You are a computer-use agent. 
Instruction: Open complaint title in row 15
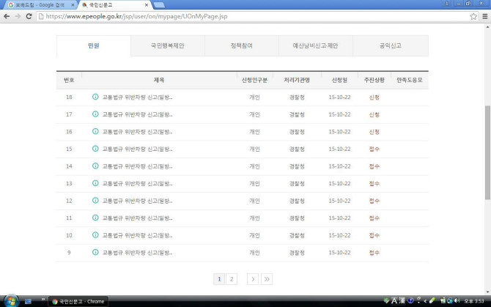[x=137, y=149]
